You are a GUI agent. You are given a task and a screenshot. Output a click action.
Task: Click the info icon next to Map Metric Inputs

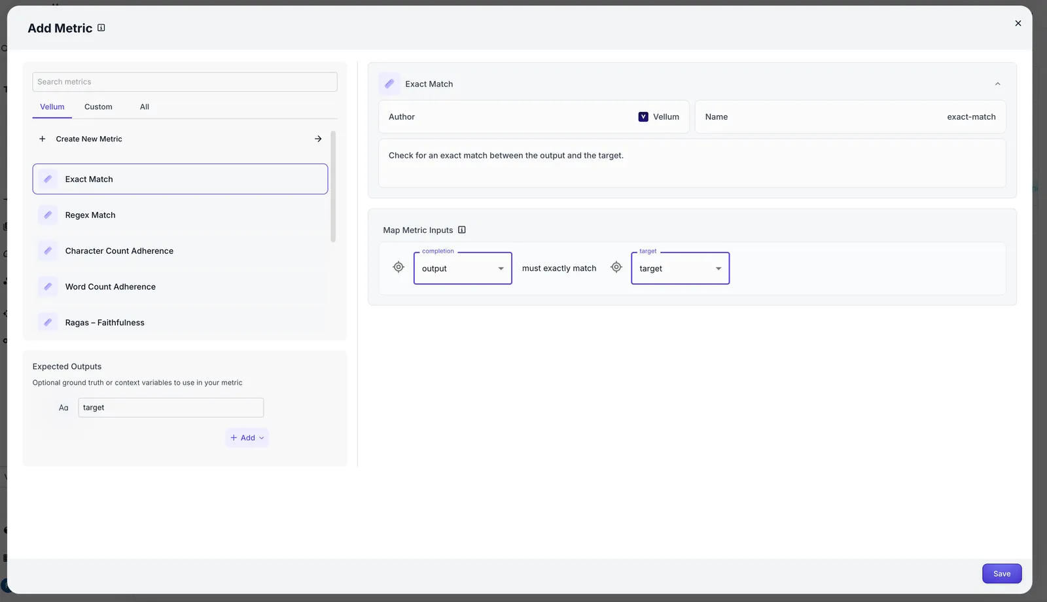tap(462, 230)
